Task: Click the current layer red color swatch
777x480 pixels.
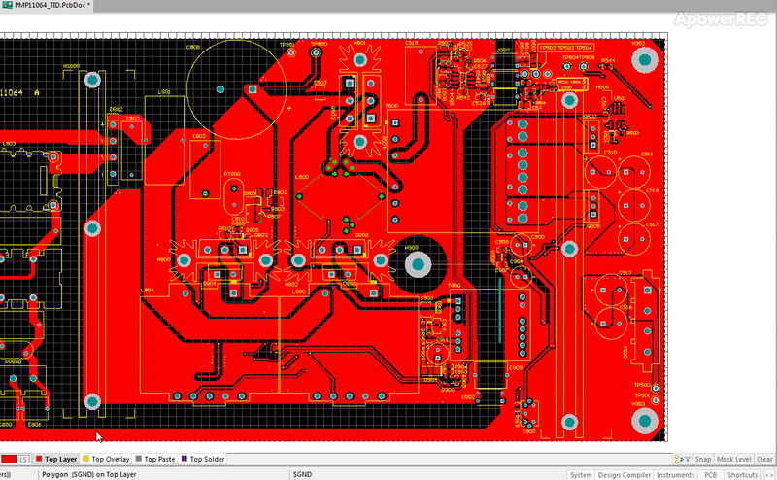Action: pos(9,460)
